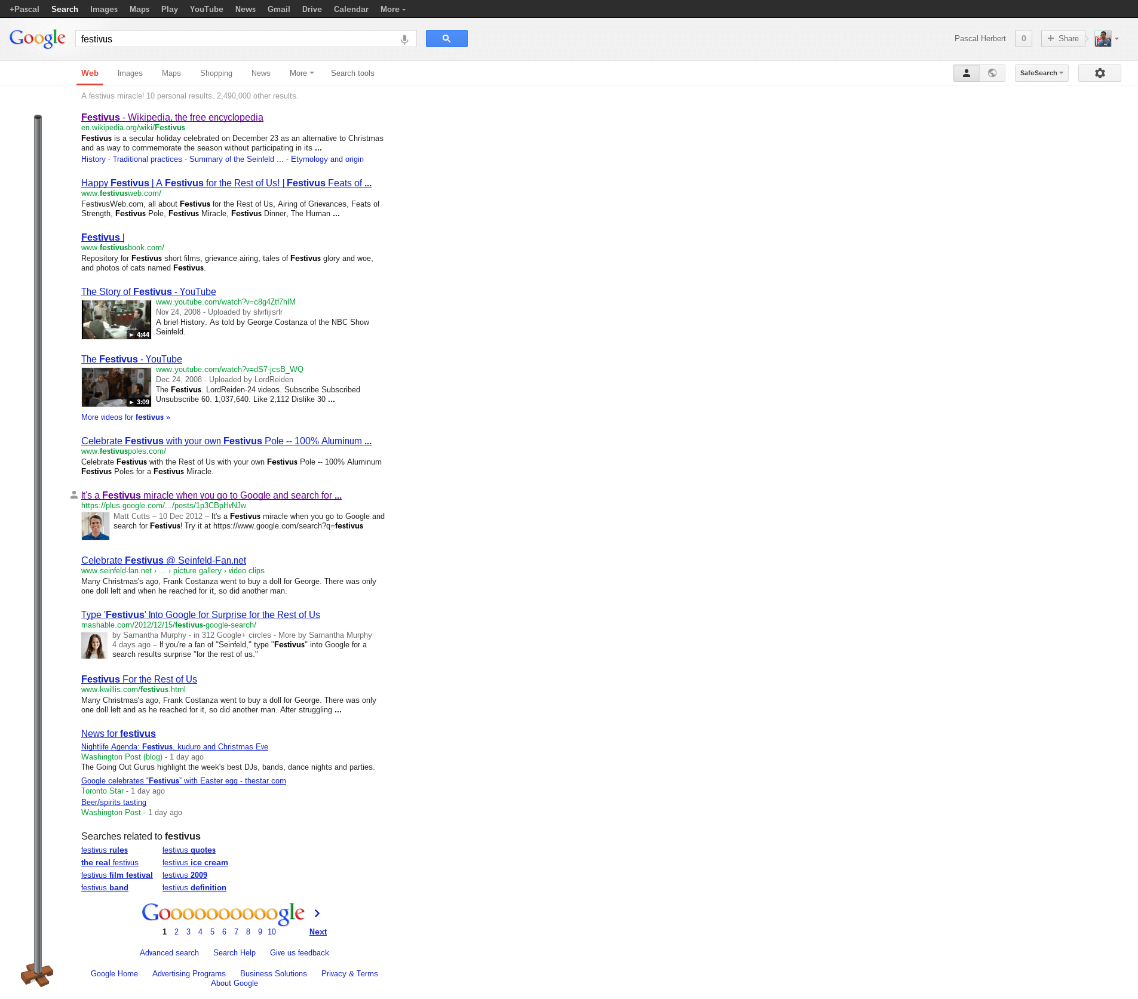
Task: Expand the More menu in top black bar
Action: (392, 9)
